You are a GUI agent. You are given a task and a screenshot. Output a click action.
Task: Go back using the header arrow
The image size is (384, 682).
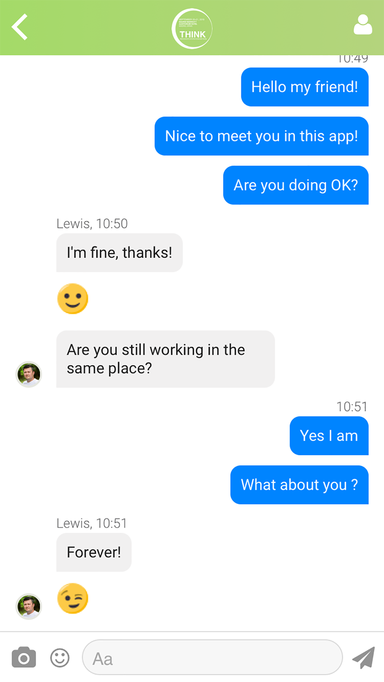pos(20,27)
